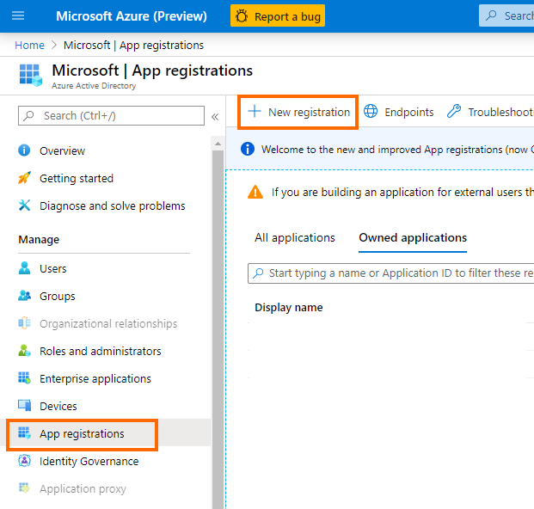
Task: Click the Azure Active Directory subtitle
Action: tap(94, 86)
